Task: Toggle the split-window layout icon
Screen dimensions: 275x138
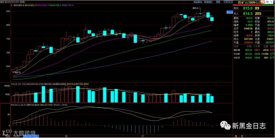Action: (231, 2)
